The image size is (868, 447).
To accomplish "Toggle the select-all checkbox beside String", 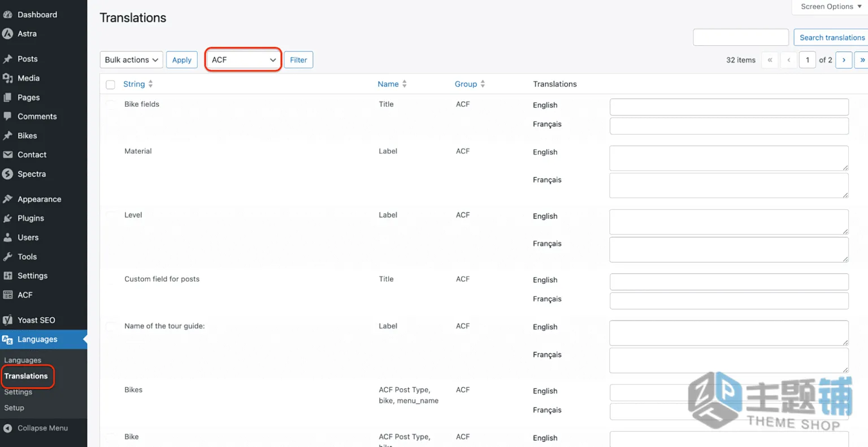I will tap(110, 85).
